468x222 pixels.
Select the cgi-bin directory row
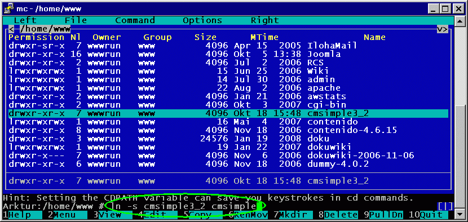[228, 105]
